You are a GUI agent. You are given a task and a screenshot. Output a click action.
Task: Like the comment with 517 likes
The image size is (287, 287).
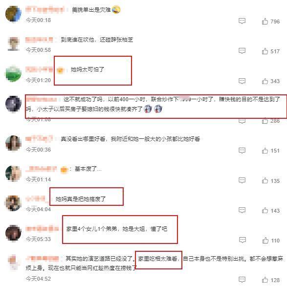265,51
